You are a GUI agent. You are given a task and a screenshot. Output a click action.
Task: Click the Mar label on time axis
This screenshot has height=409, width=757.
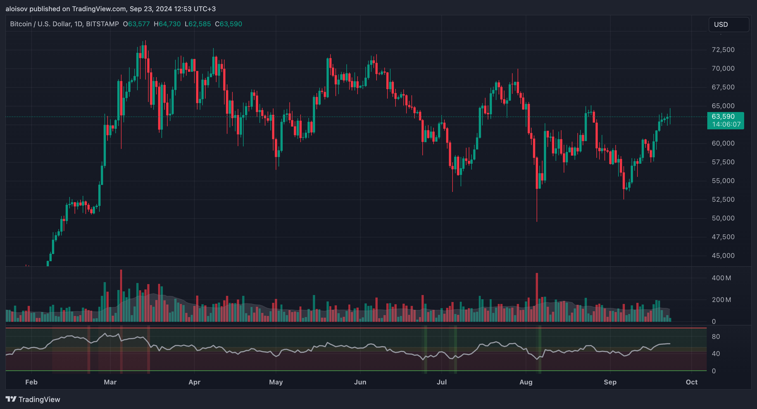110,382
